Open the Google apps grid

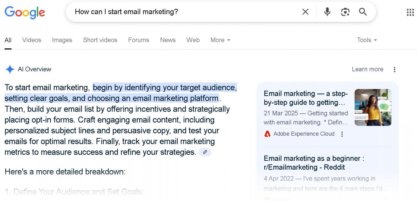tap(410, 12)
